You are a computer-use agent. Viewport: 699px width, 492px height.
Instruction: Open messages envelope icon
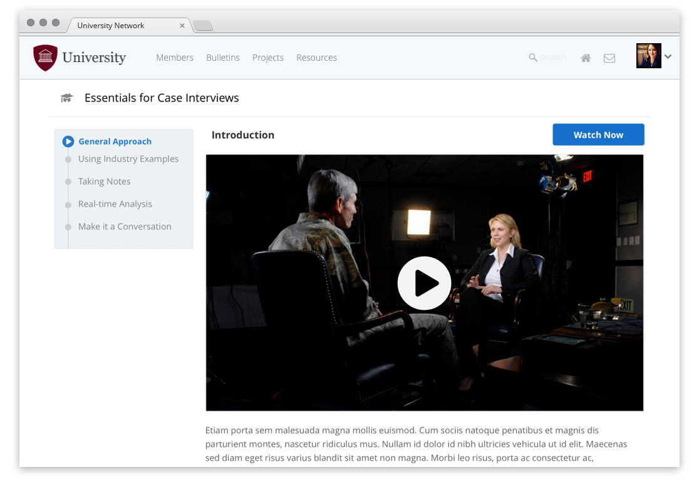[x=609, y=58]
